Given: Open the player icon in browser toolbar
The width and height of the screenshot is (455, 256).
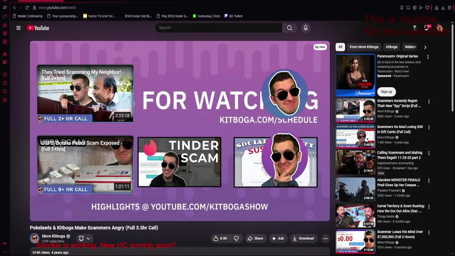Looking at the screenshot, I should pos(421,7).
